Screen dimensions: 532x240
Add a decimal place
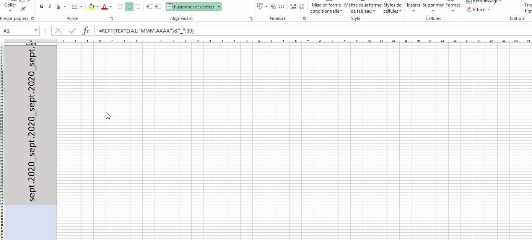click(293, 7)
